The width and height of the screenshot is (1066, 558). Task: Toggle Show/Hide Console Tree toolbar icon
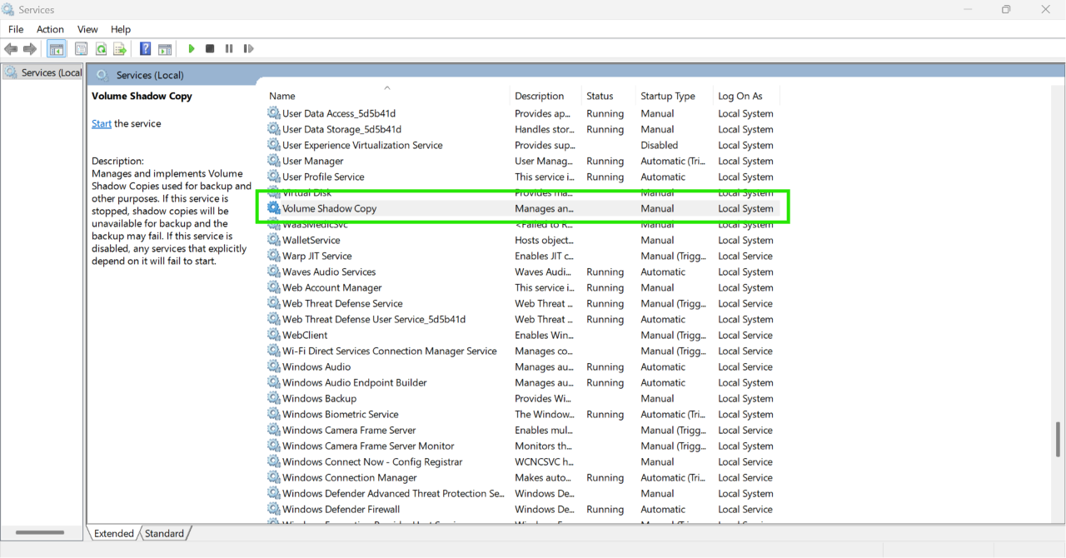click(57, 49)
